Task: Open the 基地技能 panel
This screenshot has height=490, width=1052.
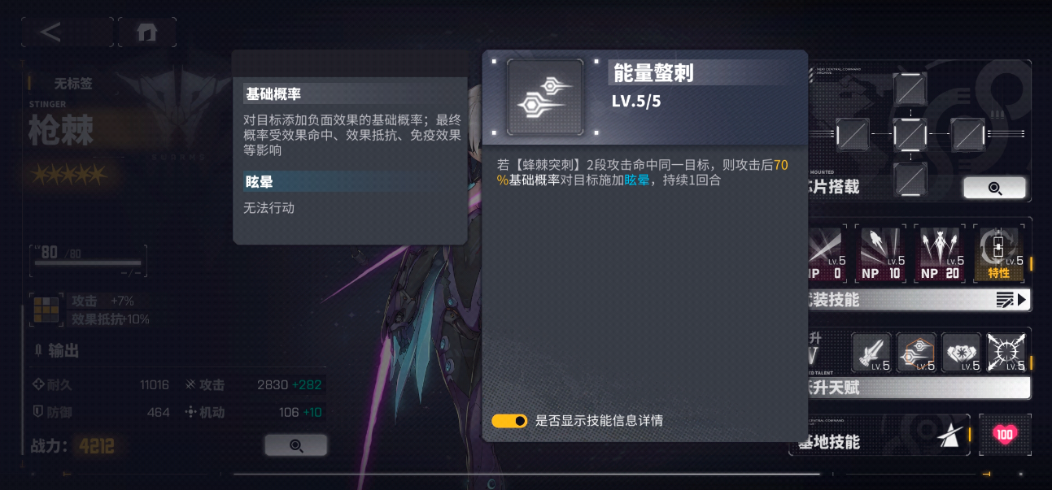Action: [x=880, y=436]
